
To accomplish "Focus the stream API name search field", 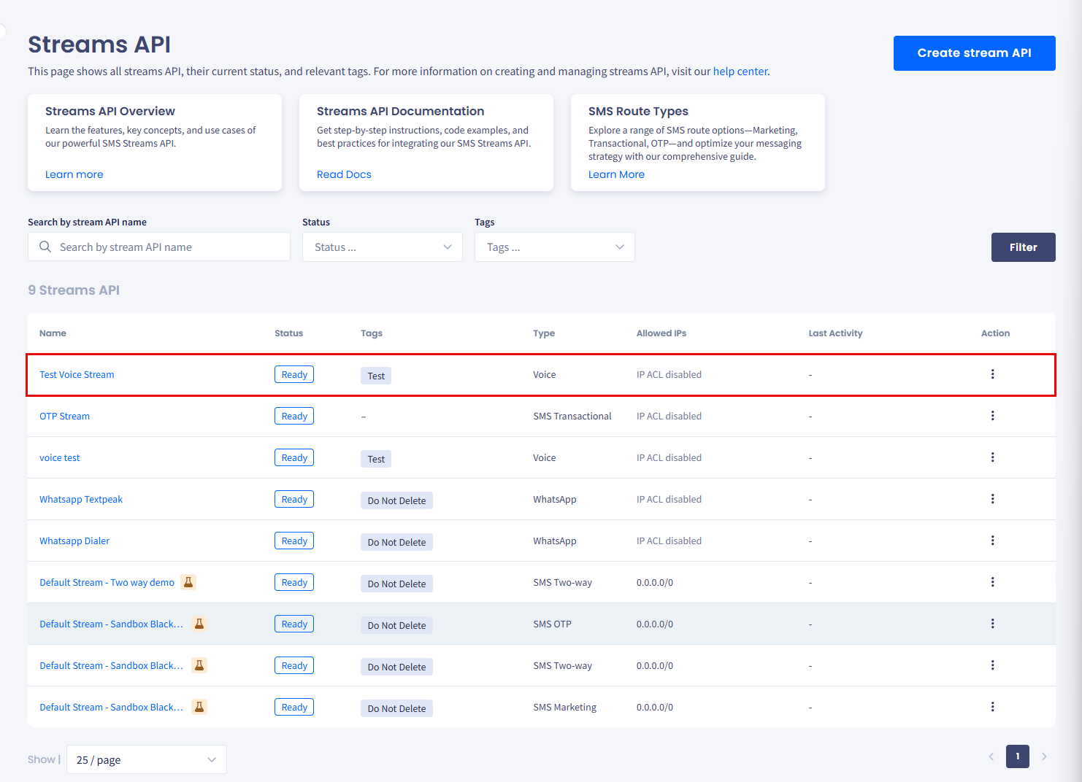I will [x=159, y=247].
